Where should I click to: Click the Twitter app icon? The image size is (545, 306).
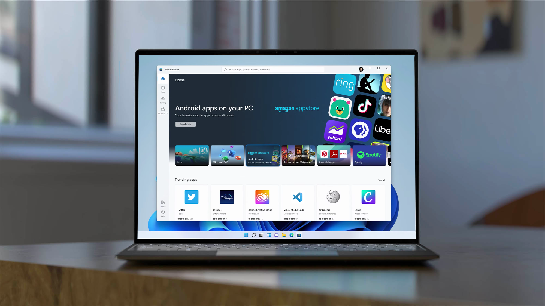click(191, 197)
